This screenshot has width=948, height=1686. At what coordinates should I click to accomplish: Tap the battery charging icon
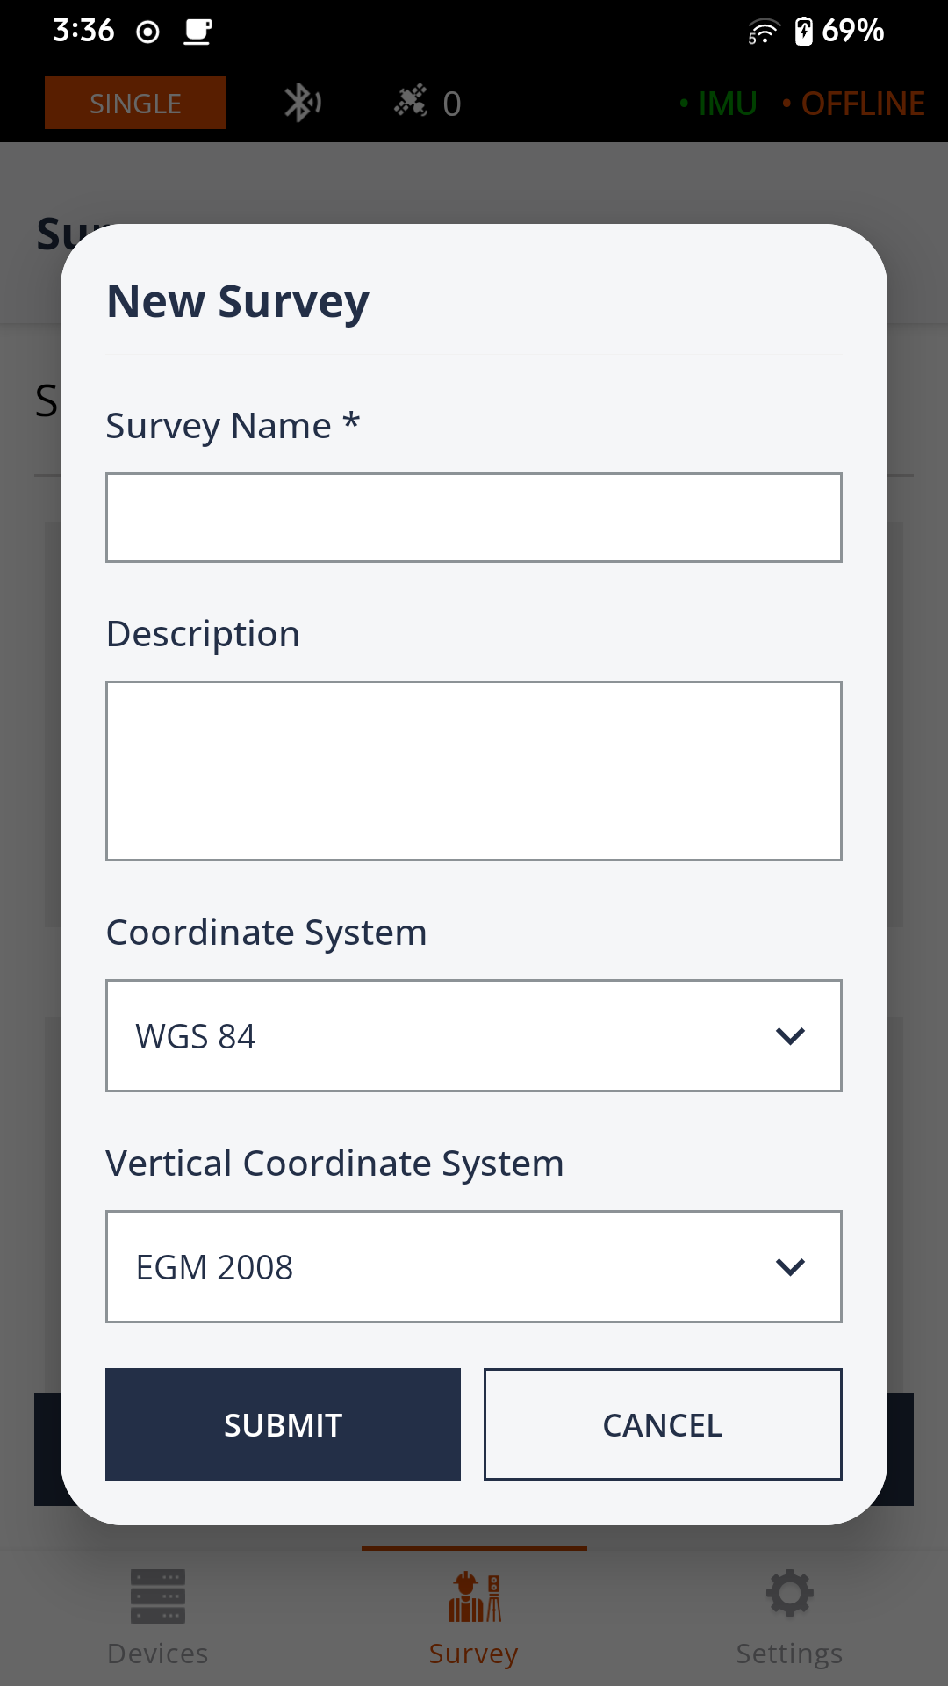[803, 32]
